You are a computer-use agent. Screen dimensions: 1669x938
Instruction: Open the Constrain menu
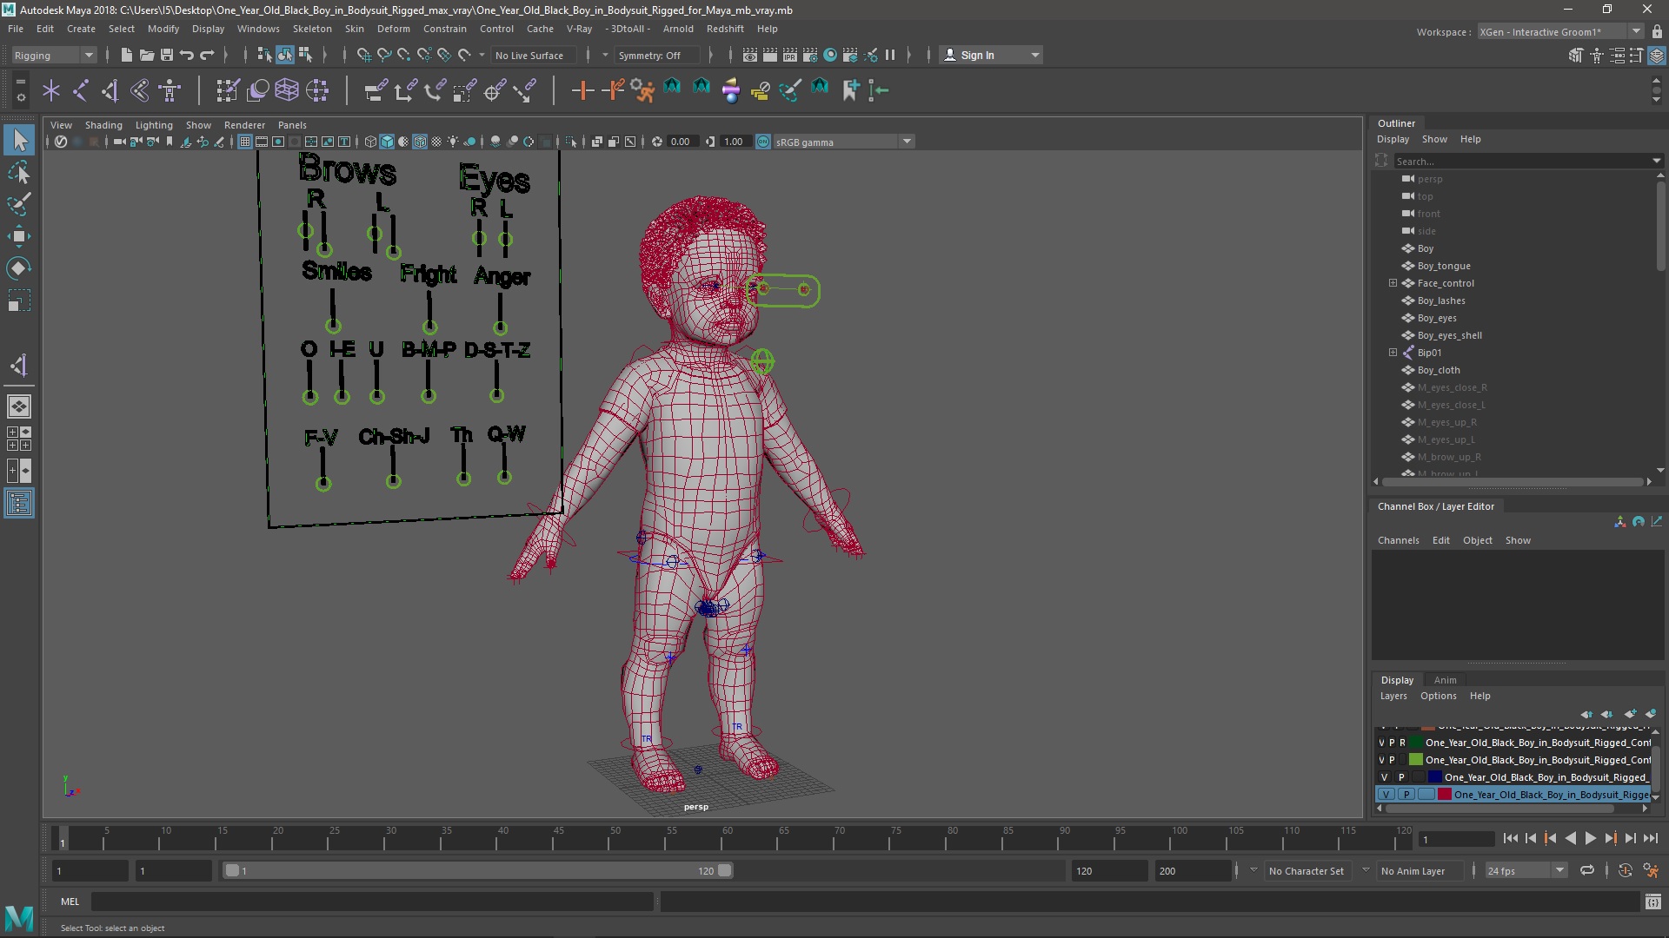444,29
